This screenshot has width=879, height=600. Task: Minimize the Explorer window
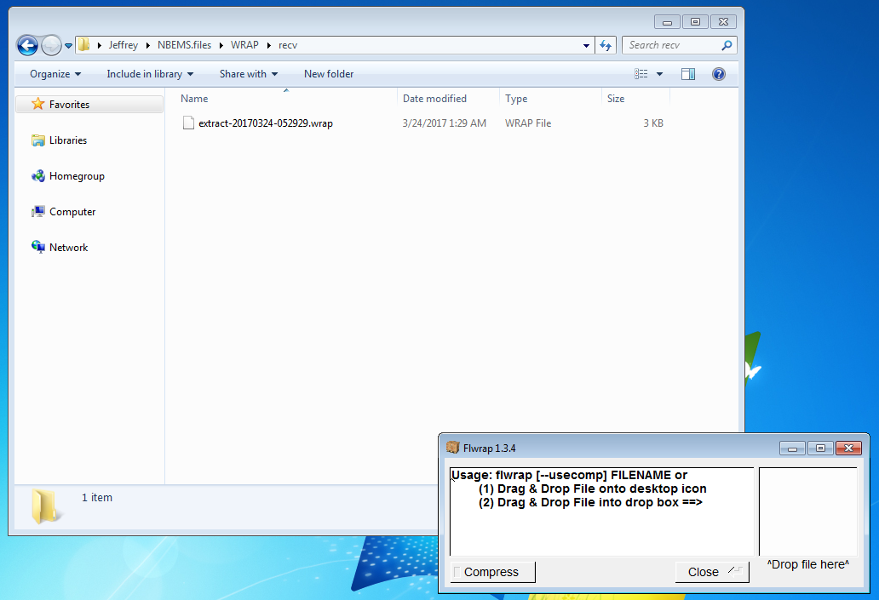(x=667, y=22)
